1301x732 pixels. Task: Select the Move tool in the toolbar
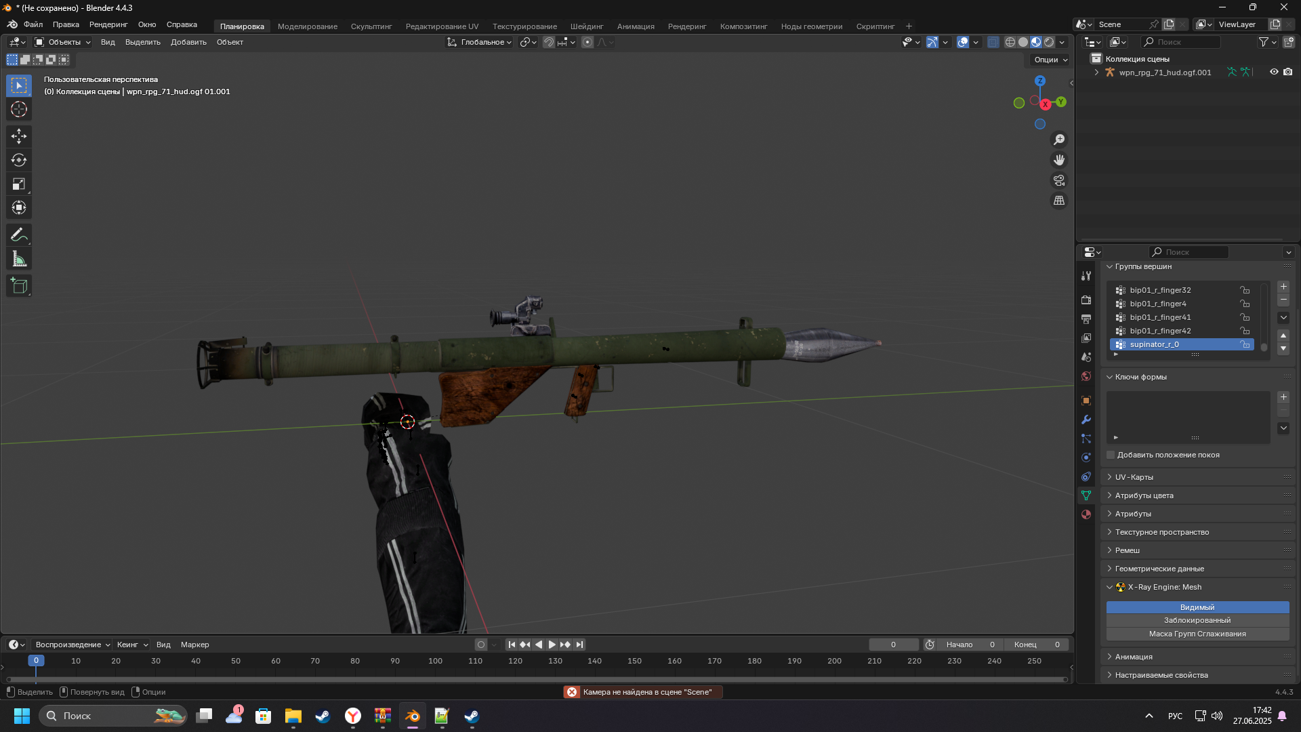tap(19, 136)
